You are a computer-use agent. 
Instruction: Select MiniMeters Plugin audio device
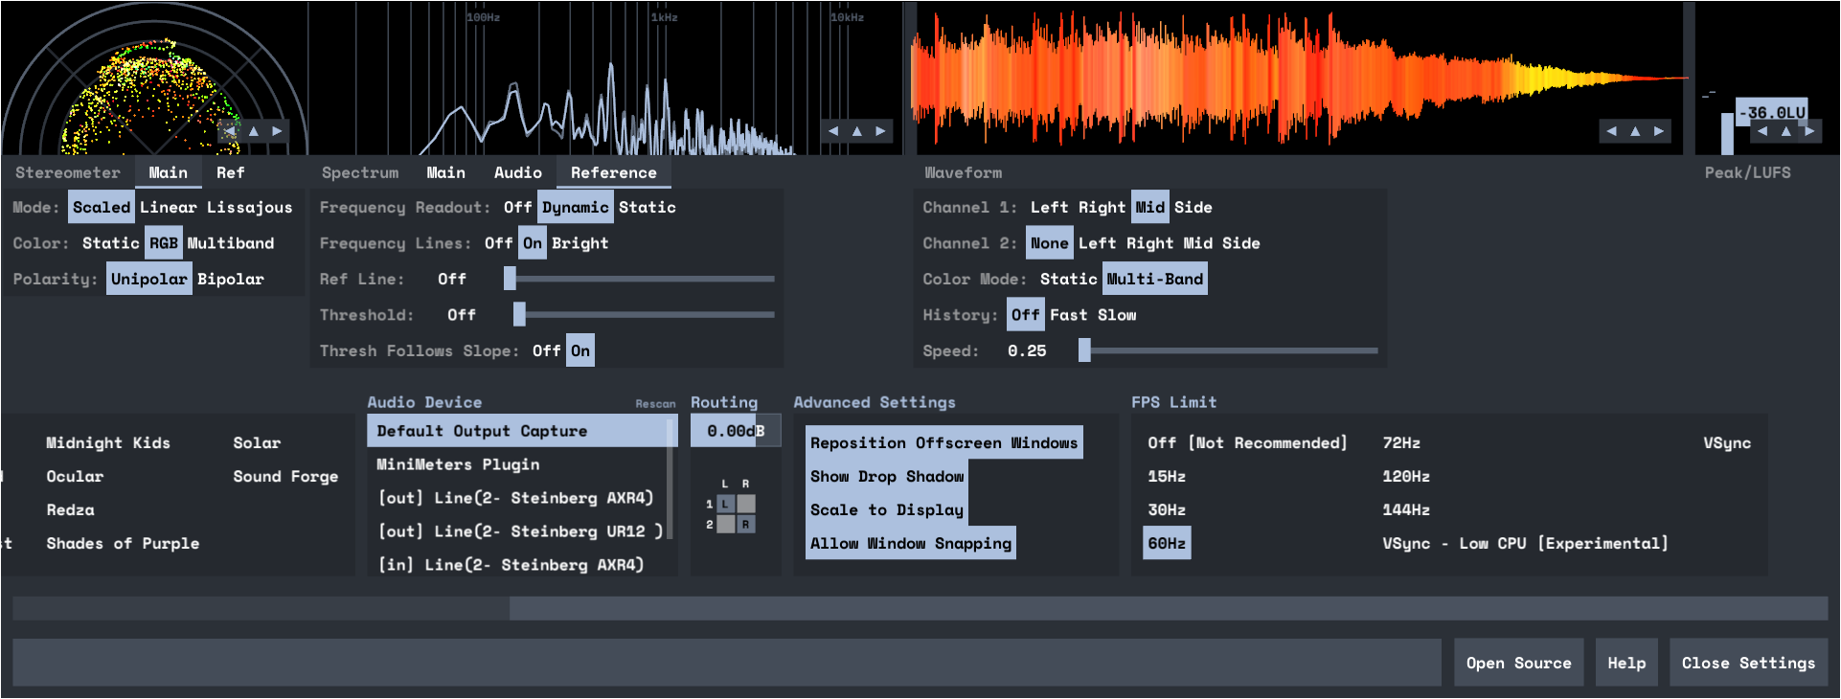click(x=458, y=465)
